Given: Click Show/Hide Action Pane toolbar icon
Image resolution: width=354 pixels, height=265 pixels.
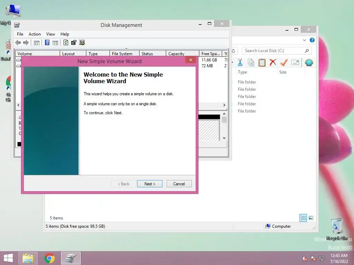Looking at the screenshot, I should tap(55, 42).
